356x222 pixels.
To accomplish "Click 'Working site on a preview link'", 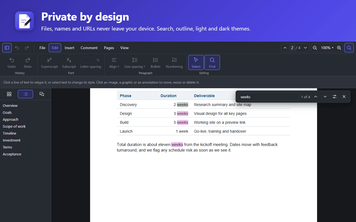I will tap(220, 122).
